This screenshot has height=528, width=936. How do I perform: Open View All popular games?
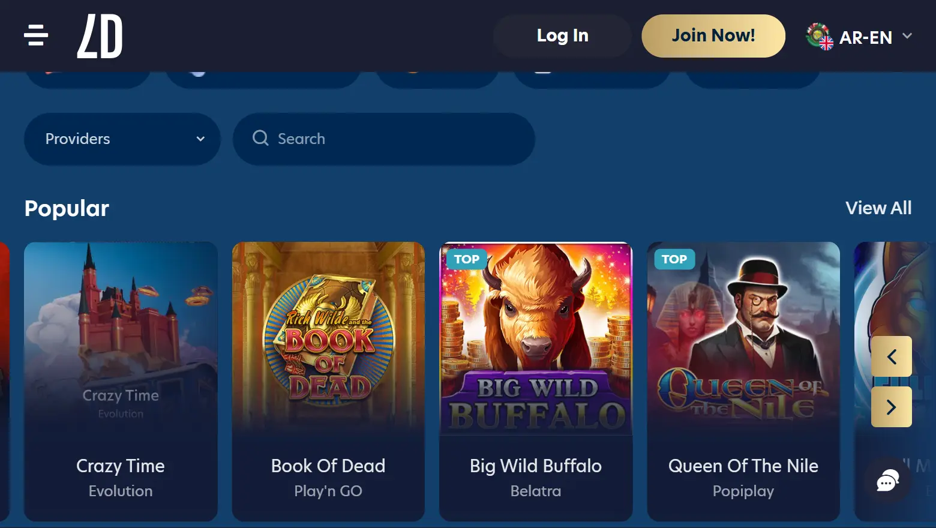point(878,208)
